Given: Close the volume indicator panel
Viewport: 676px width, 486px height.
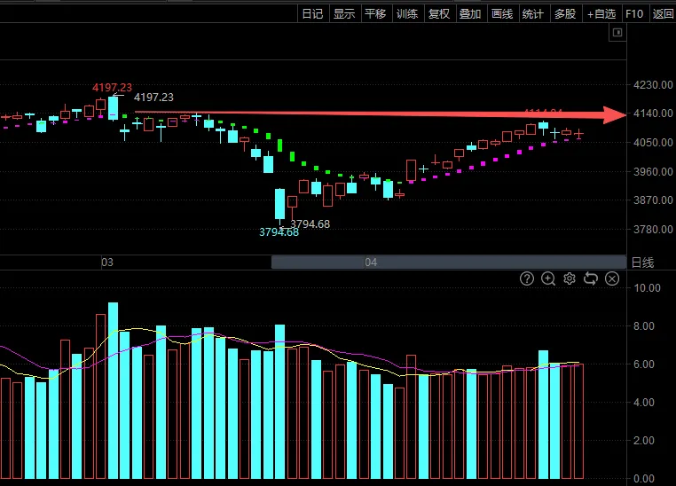Looking at the screenshot, I should click(612, 278).
